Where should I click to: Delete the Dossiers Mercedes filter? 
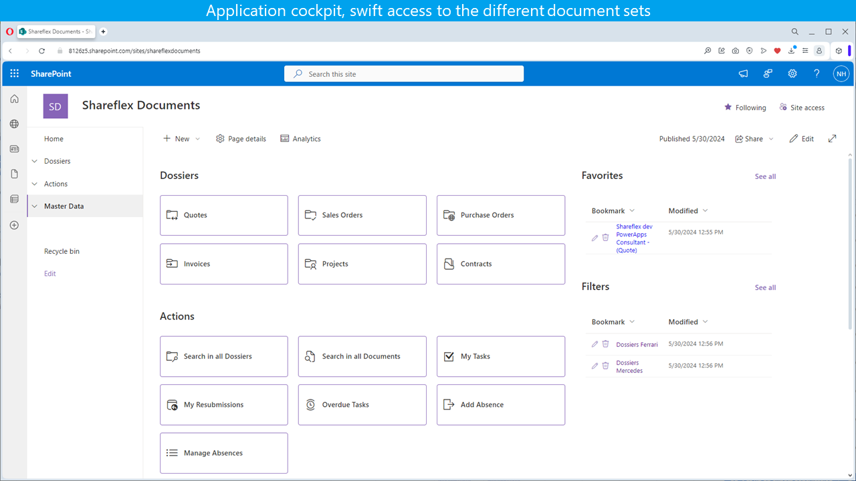605,366
